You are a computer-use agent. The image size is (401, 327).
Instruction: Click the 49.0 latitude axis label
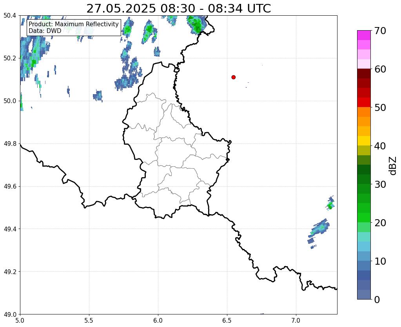click(10, 314)
